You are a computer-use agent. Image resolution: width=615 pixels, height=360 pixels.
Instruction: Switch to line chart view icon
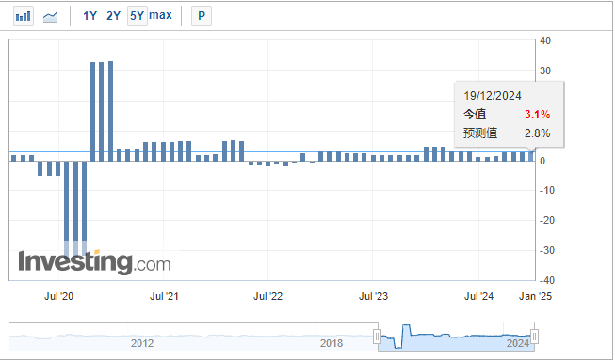(x=50, y=16)
